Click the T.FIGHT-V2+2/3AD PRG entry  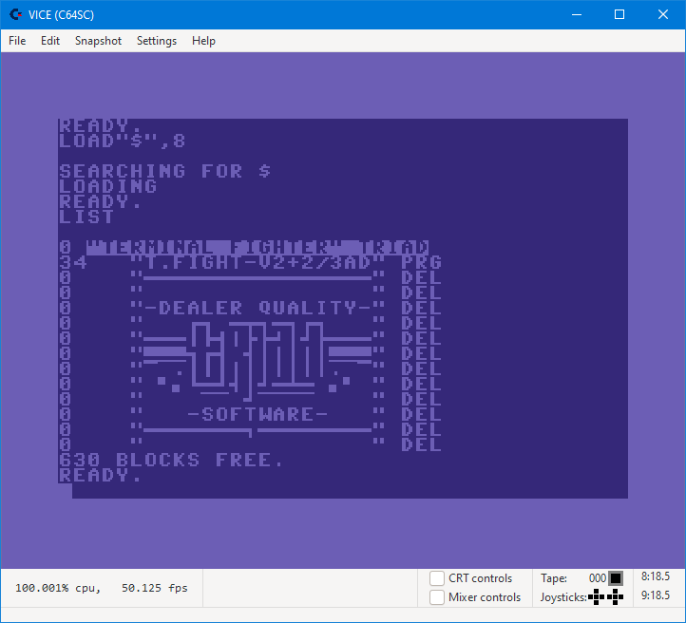(x=250, y=263)
